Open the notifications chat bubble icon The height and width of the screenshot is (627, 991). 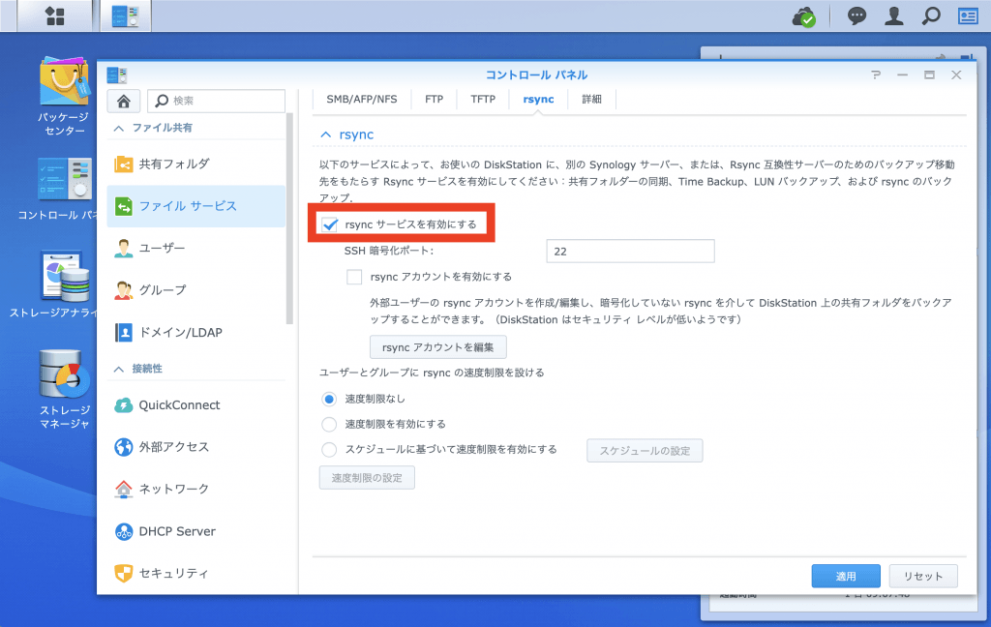pos(856,15)
